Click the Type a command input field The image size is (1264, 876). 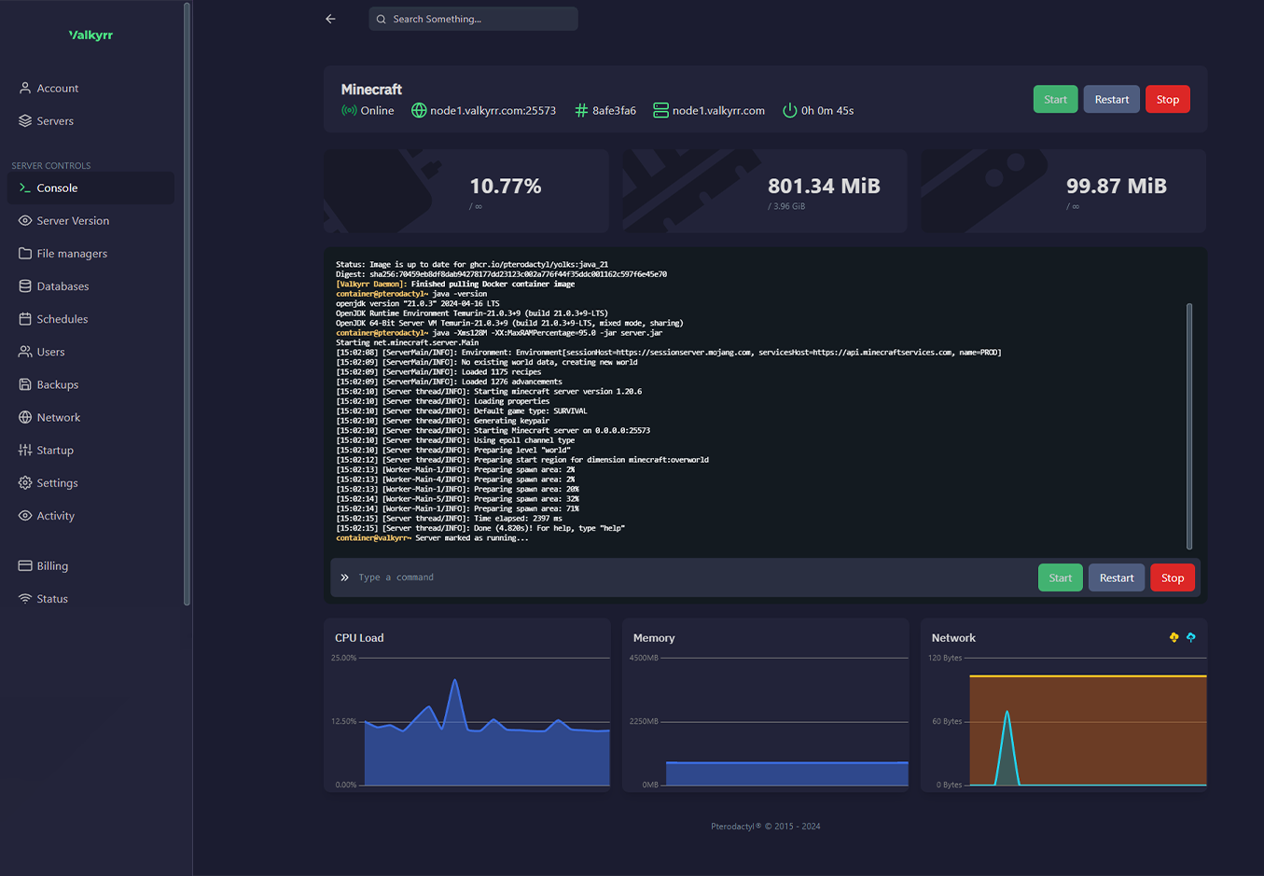pos(466,577)
